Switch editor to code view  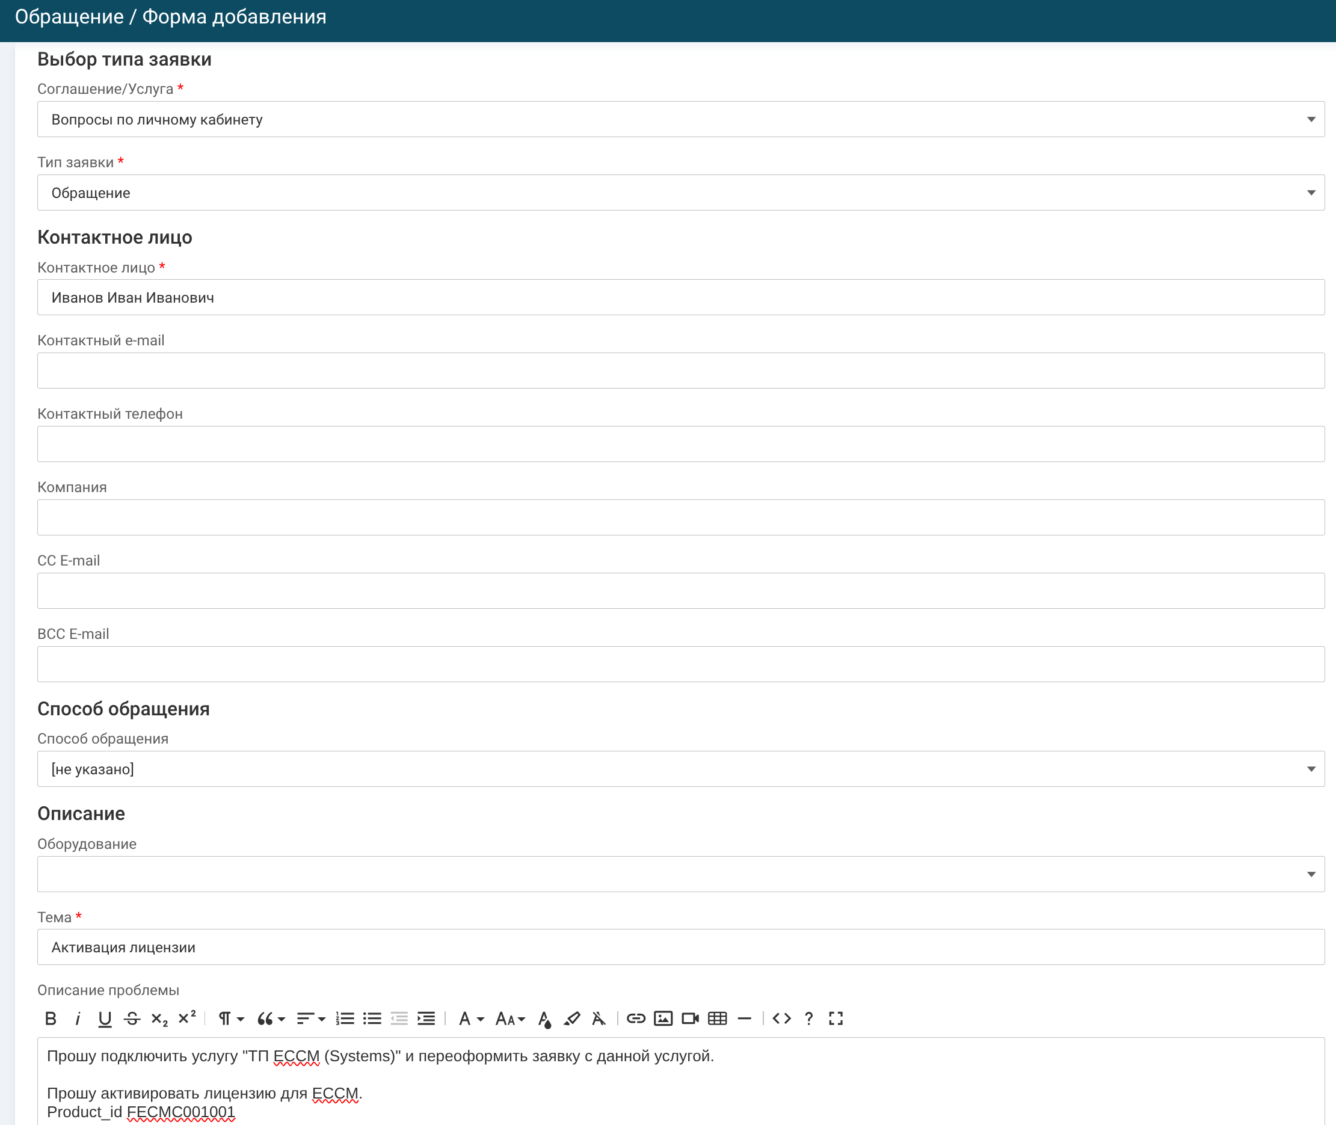point(782,1019)
